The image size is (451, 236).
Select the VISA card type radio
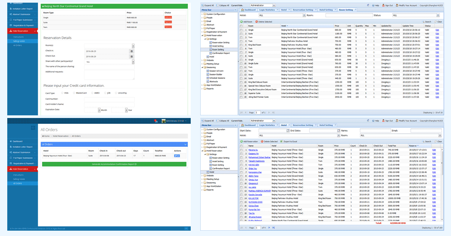pos(62,93)
